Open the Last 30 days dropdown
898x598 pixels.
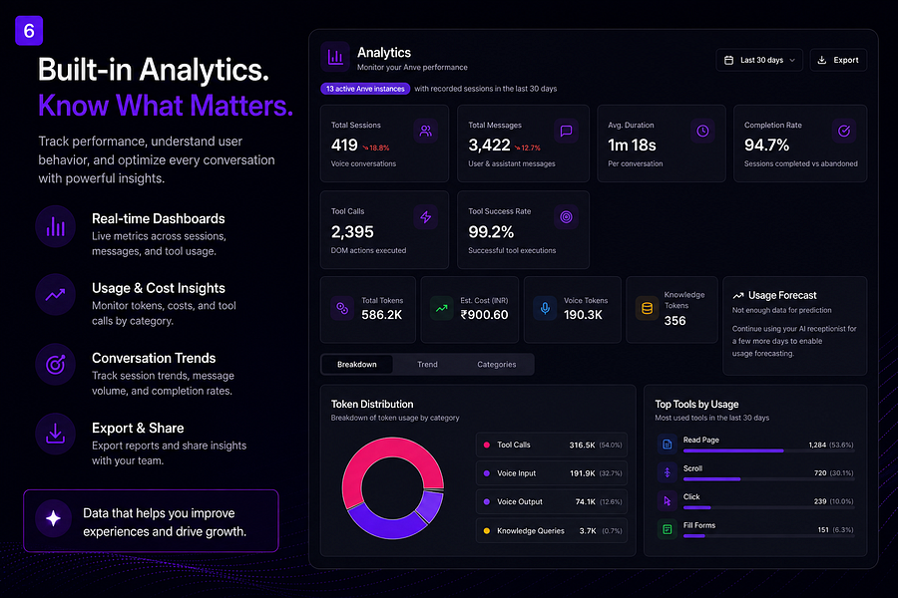click(x=759, y=60)
